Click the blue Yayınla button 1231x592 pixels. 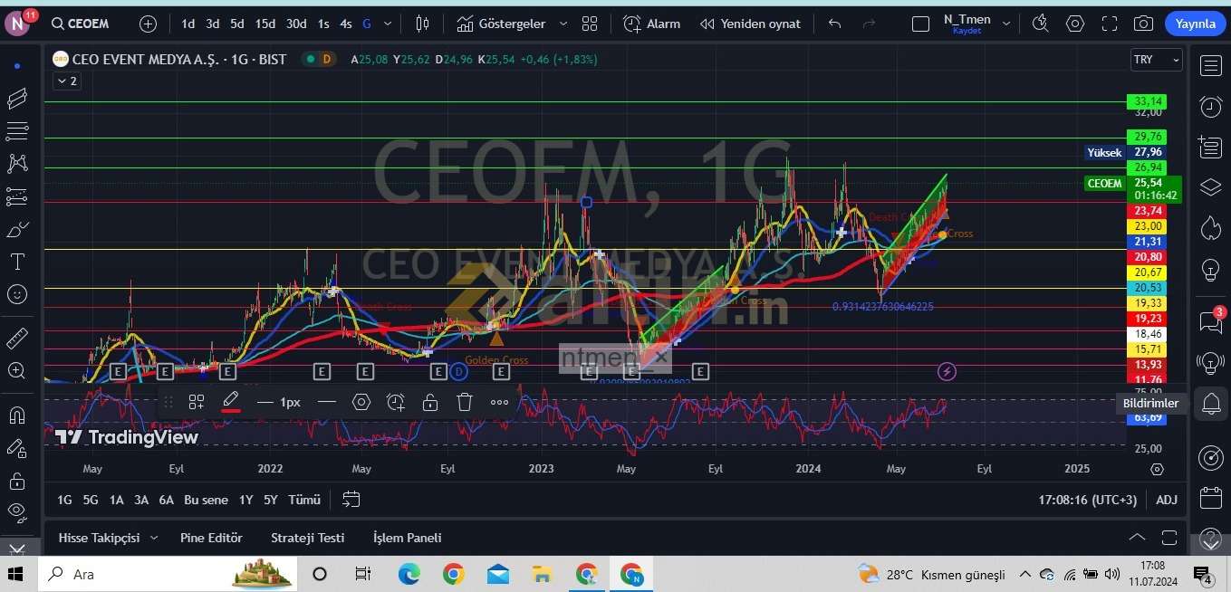click(1195, 24)
